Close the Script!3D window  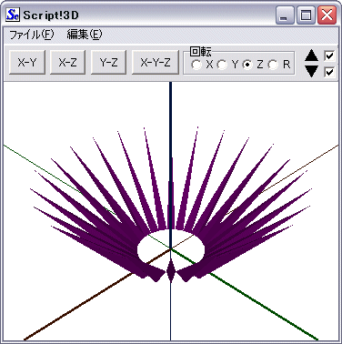(327, 15)
